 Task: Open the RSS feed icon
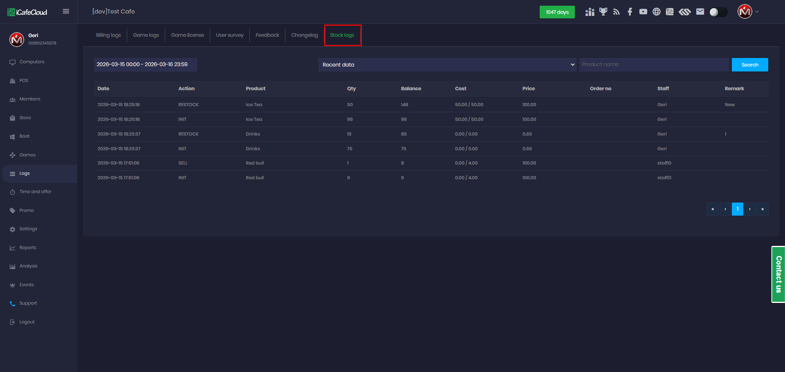coord(617,12)
